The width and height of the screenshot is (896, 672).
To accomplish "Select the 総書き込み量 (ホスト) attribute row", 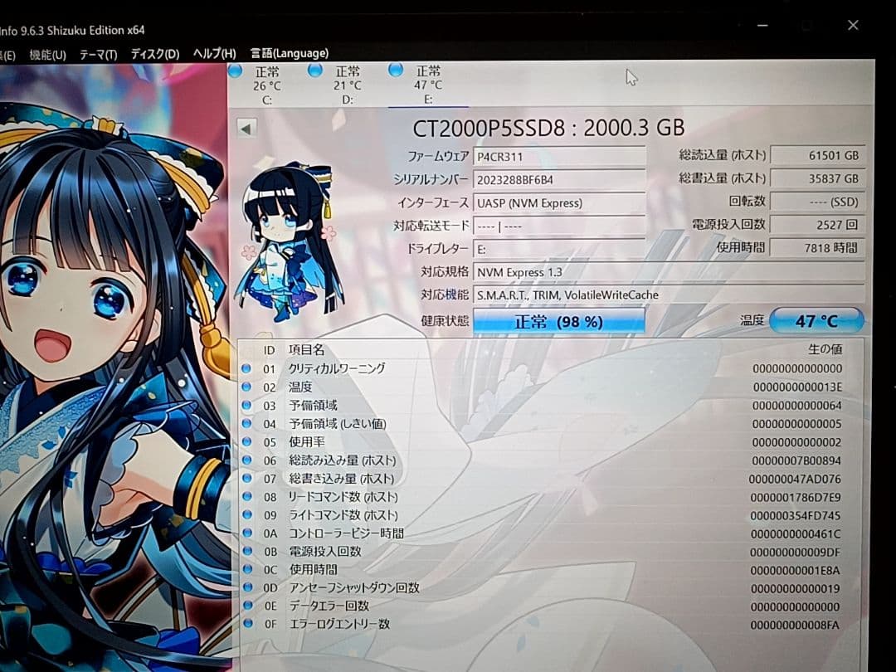I will point(550,479).
